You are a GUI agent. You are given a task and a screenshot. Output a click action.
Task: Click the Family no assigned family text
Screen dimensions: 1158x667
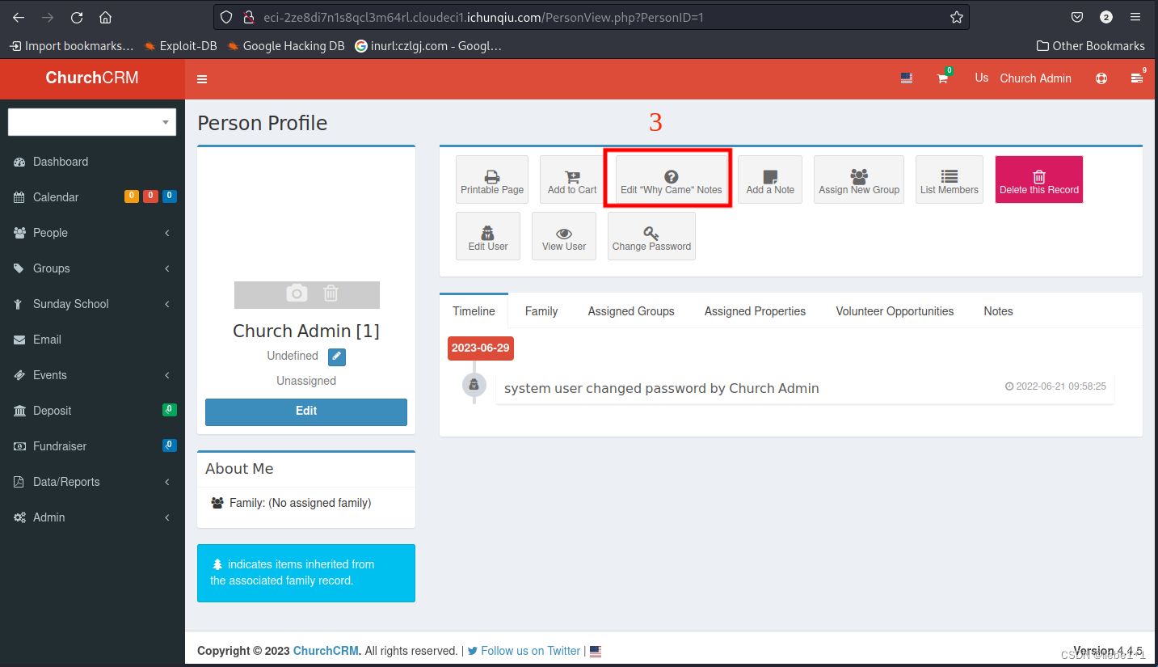[x=300, y=503]
